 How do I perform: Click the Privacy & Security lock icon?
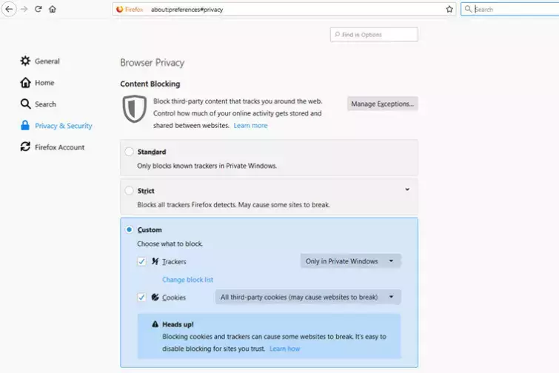point(26,126)
